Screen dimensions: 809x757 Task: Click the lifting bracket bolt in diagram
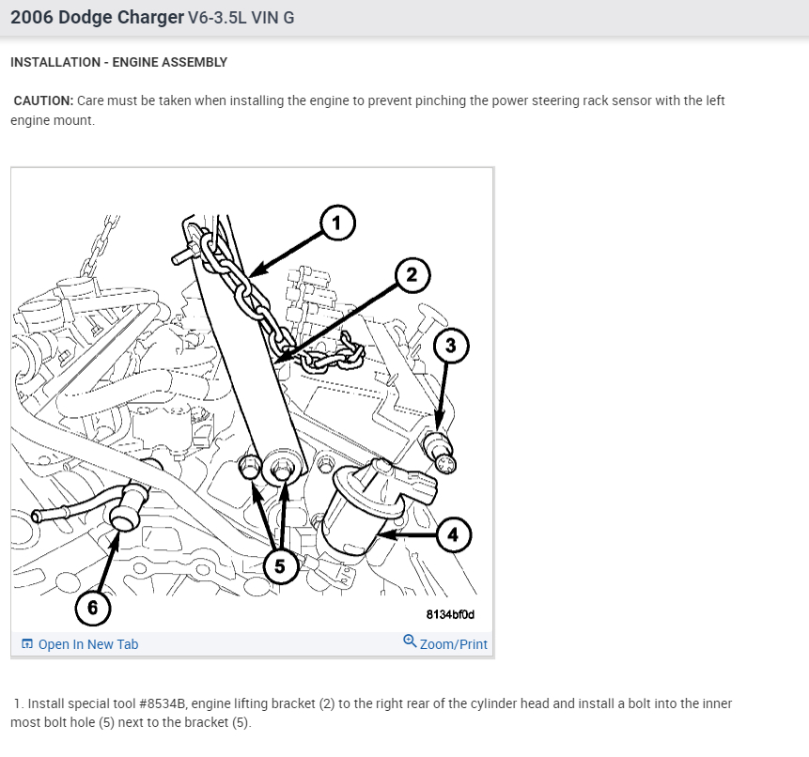click(281, 469)
